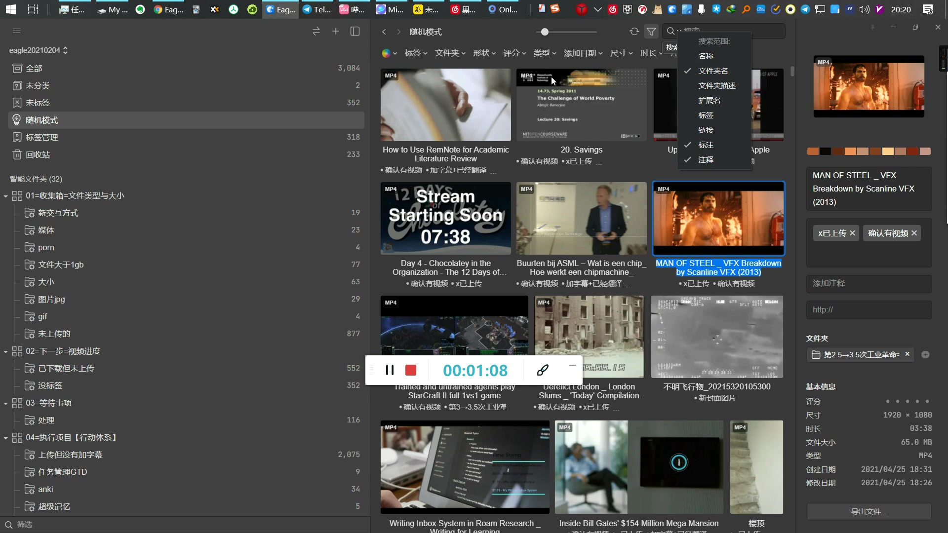Stop the screen recording
The height and width of the screenshot is (533, 948).
click(x=411, y=370)
